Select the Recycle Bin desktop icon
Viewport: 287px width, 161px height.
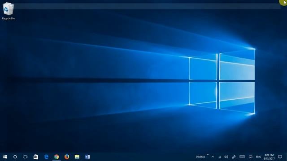[x=8, y=11]
